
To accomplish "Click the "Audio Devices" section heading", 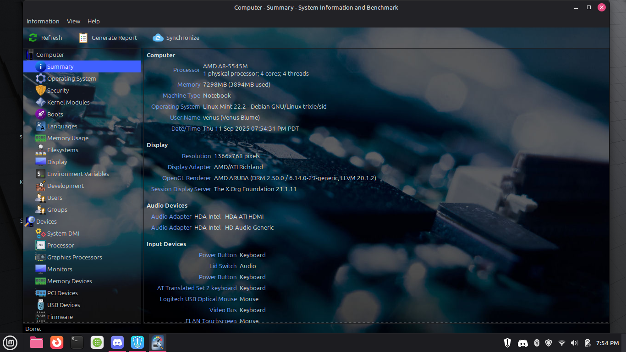I will [167, 205].
